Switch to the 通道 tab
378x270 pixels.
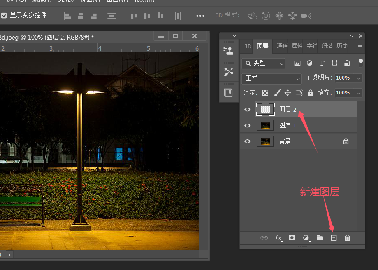282,46
